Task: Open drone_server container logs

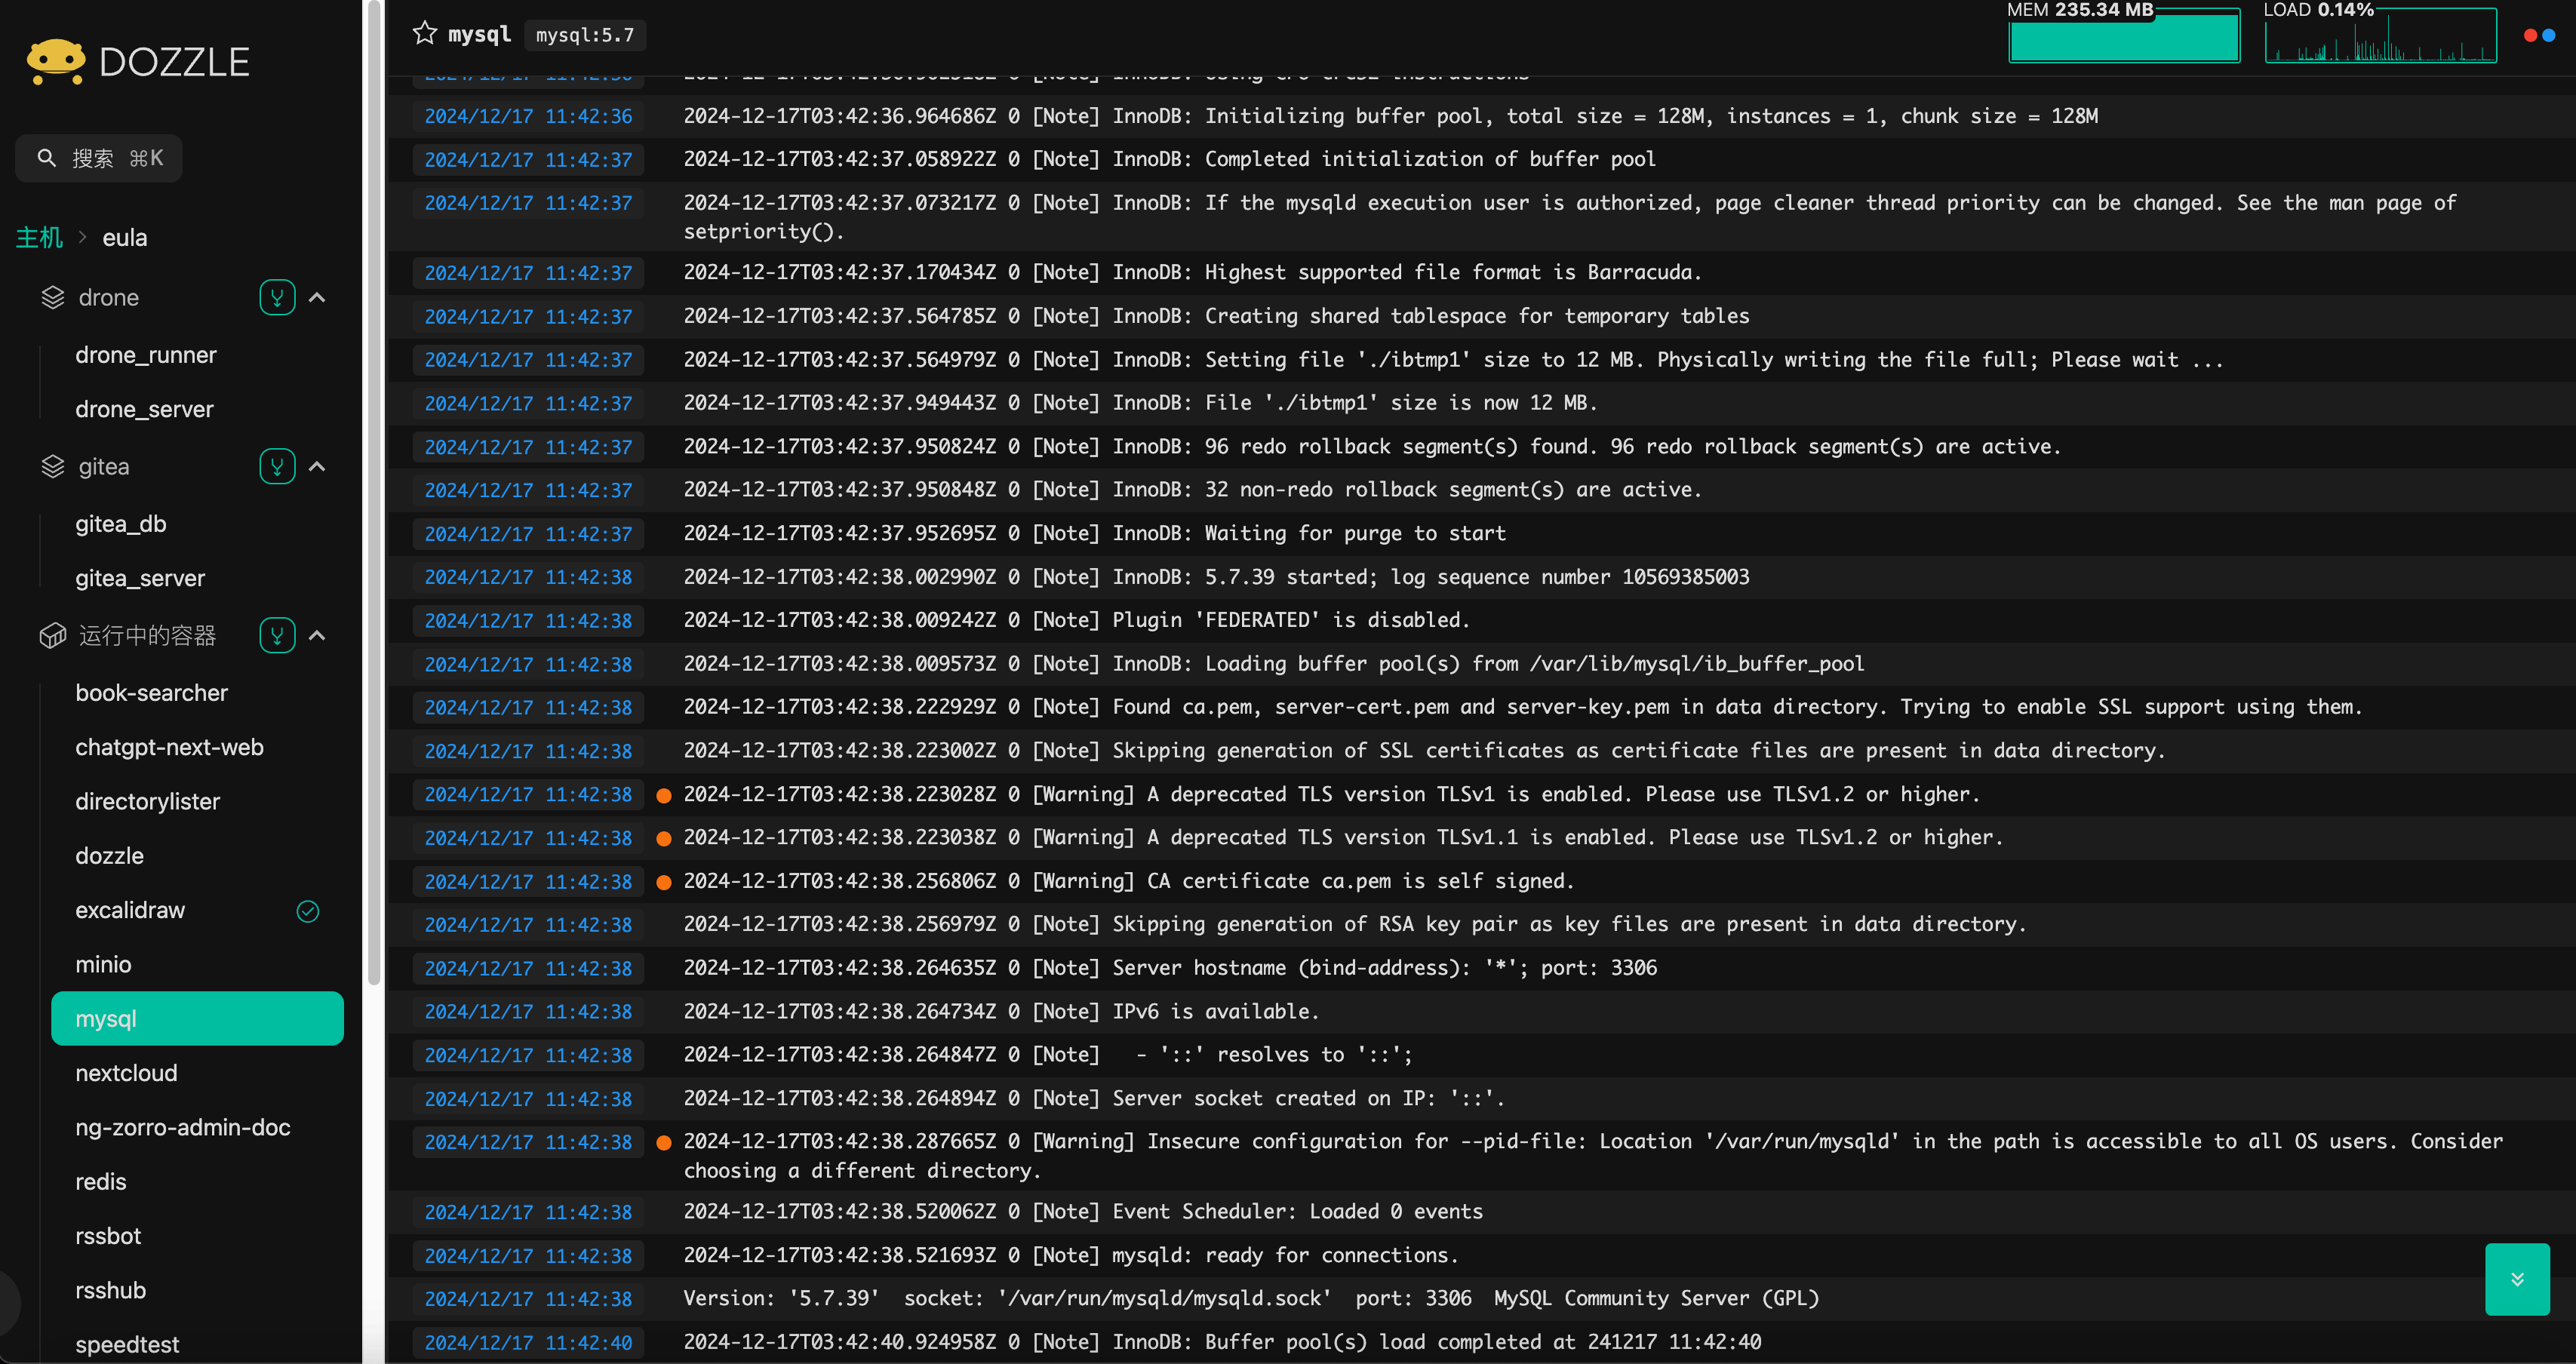Action: 144,410
